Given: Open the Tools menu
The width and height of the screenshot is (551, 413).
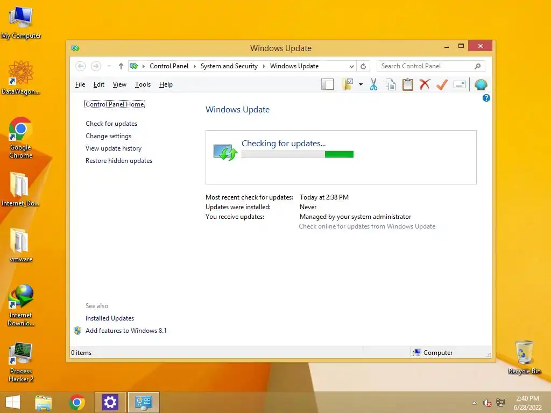Looking at the screenshot, I should [x=143, y=84].
